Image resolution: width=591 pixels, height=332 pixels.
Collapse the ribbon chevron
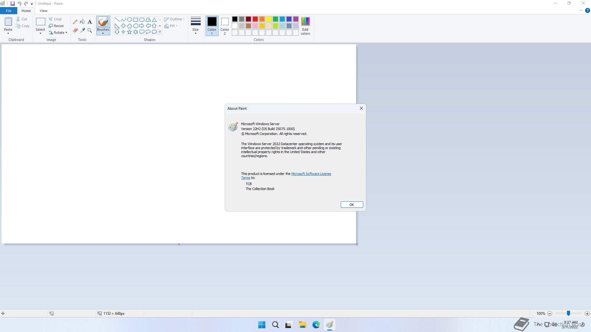point(581,10)
